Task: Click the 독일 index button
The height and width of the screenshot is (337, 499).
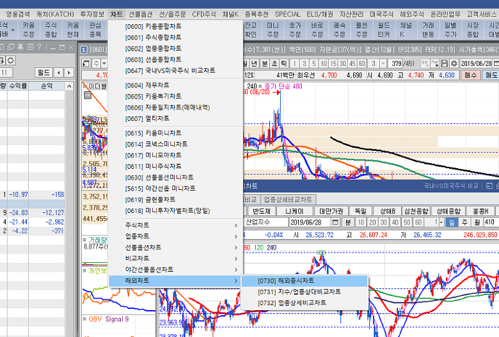Action: click(361, 211)
